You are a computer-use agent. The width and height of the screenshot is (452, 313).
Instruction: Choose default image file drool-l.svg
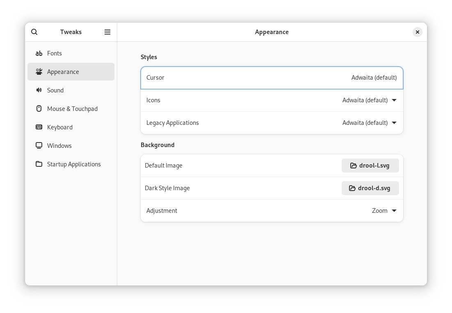[x=370, y=166]
